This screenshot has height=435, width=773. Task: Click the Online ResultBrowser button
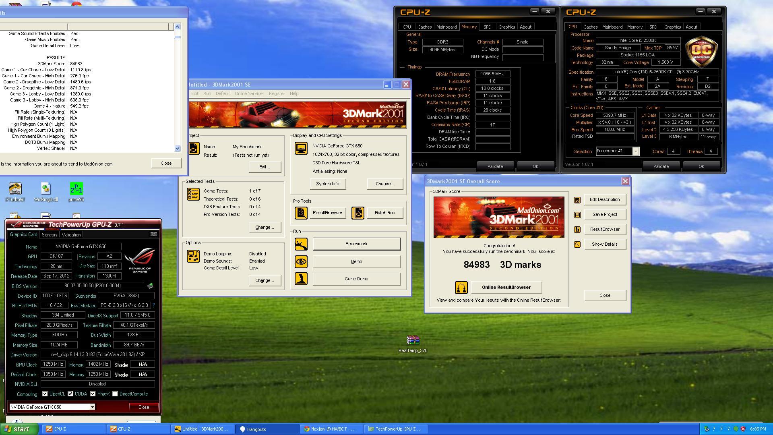pyautogui.click(x=506, y=288)
